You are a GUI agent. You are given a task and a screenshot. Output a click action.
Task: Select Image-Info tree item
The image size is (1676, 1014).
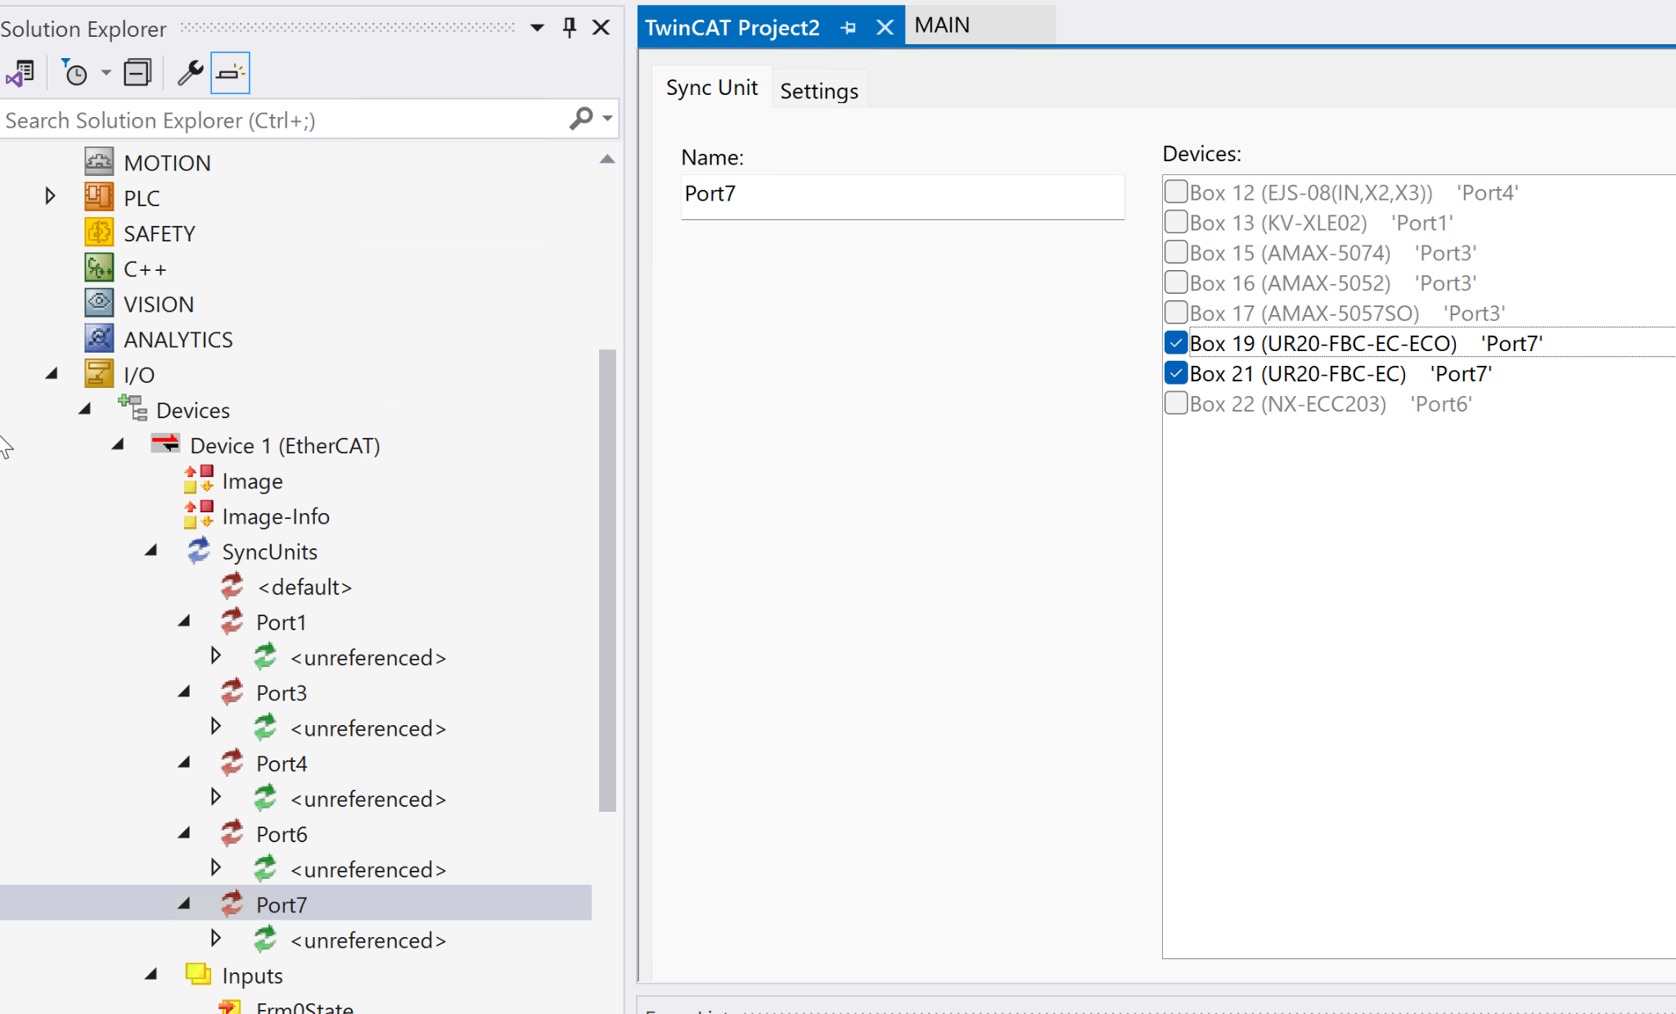click(275, 516)
